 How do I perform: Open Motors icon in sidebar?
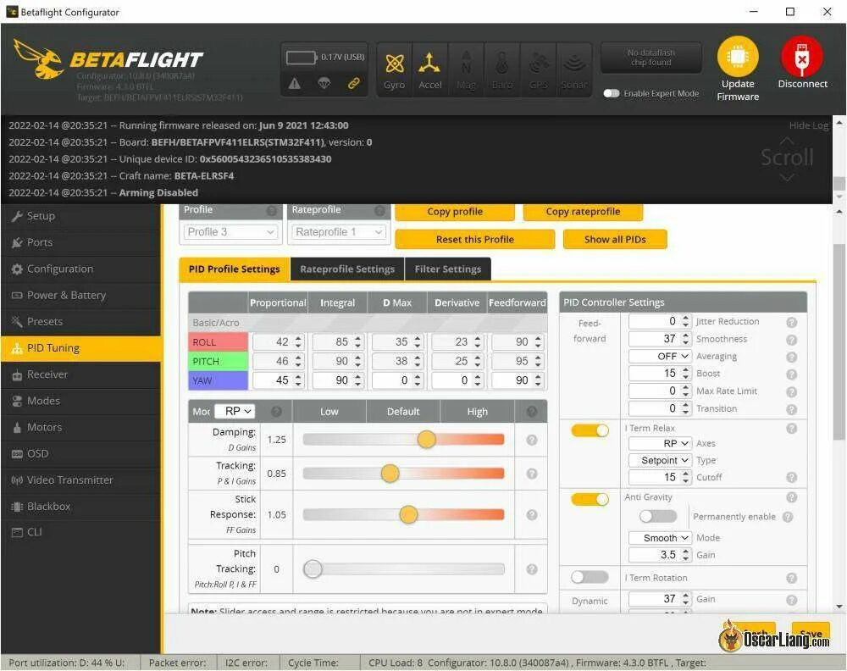pos(17,427)
